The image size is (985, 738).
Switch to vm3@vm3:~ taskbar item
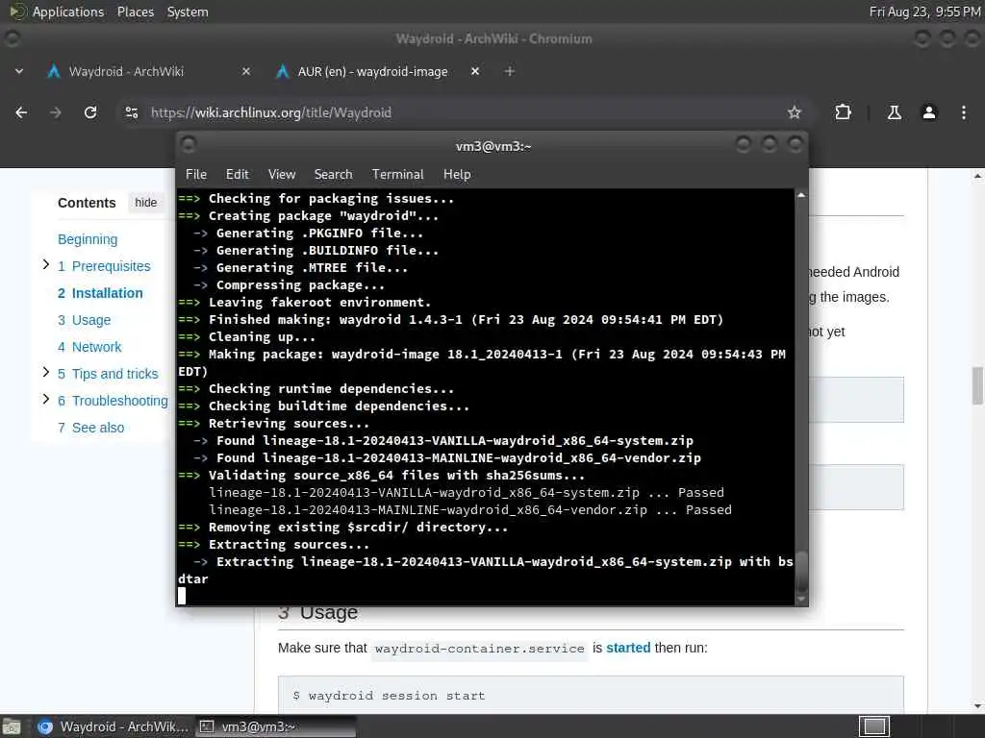pos(275,726)
